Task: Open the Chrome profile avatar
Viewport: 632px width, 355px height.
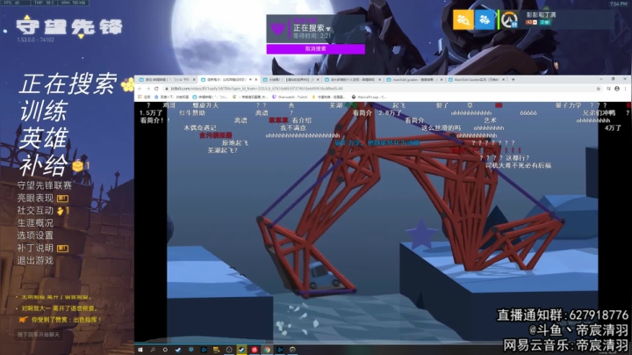Action: click(617, 89)
